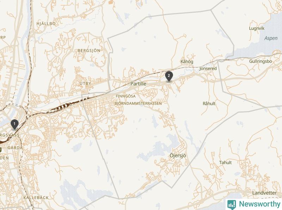282x210 pixels.
Task: Click the Utby district label
Action: coord(85,83)
